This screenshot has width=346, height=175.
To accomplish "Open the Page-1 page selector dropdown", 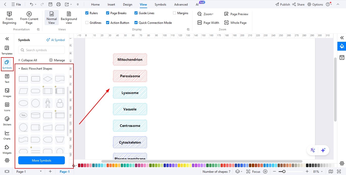I will pyautogui.click(x=41, y=171).
